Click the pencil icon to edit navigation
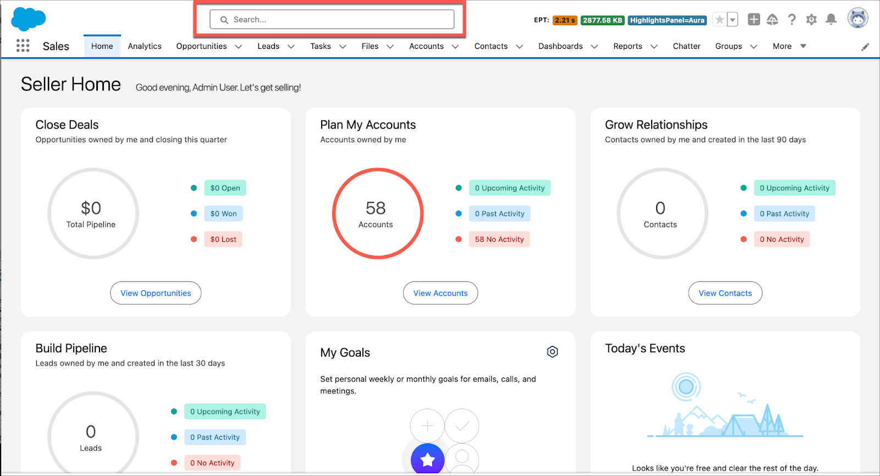The width and height of the screenshot is (880, 476). 865,47
